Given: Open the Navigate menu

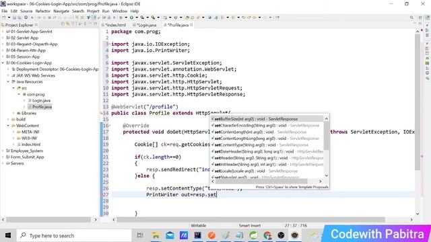Looking at the screenshot, I should pyautogui.click(x=61, y=11).
